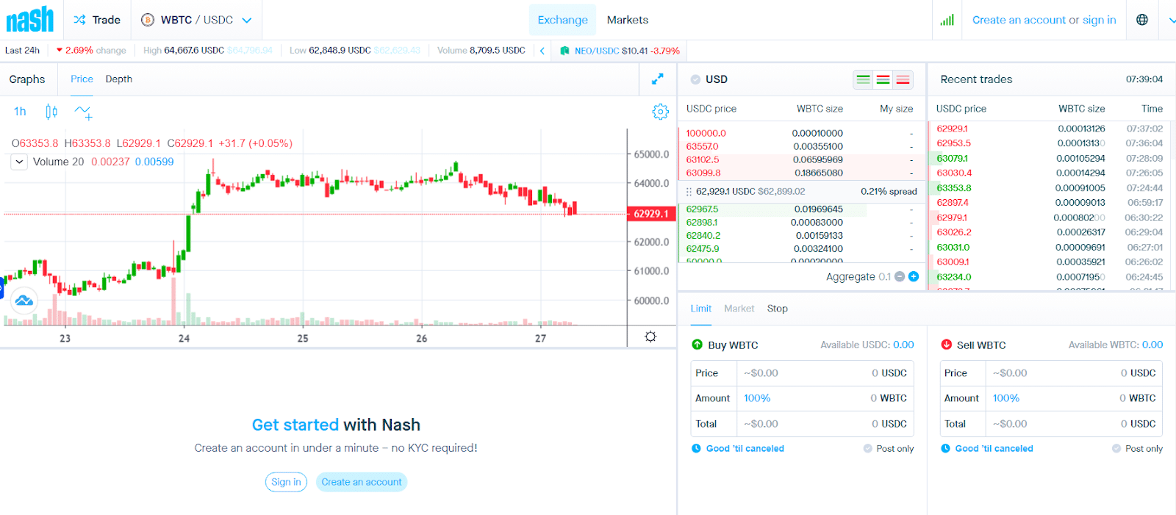Image resolution: width=1176 pixels, height=515 pixels.
Task: Click recent trade at 62953.5
Action: pyautogui.click(x=1048, y=143)
